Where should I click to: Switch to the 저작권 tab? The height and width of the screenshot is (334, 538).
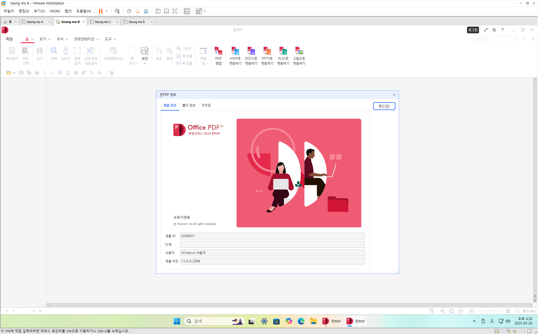(x=206, y=105)
